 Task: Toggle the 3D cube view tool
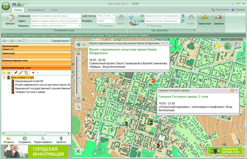(237, 46)
